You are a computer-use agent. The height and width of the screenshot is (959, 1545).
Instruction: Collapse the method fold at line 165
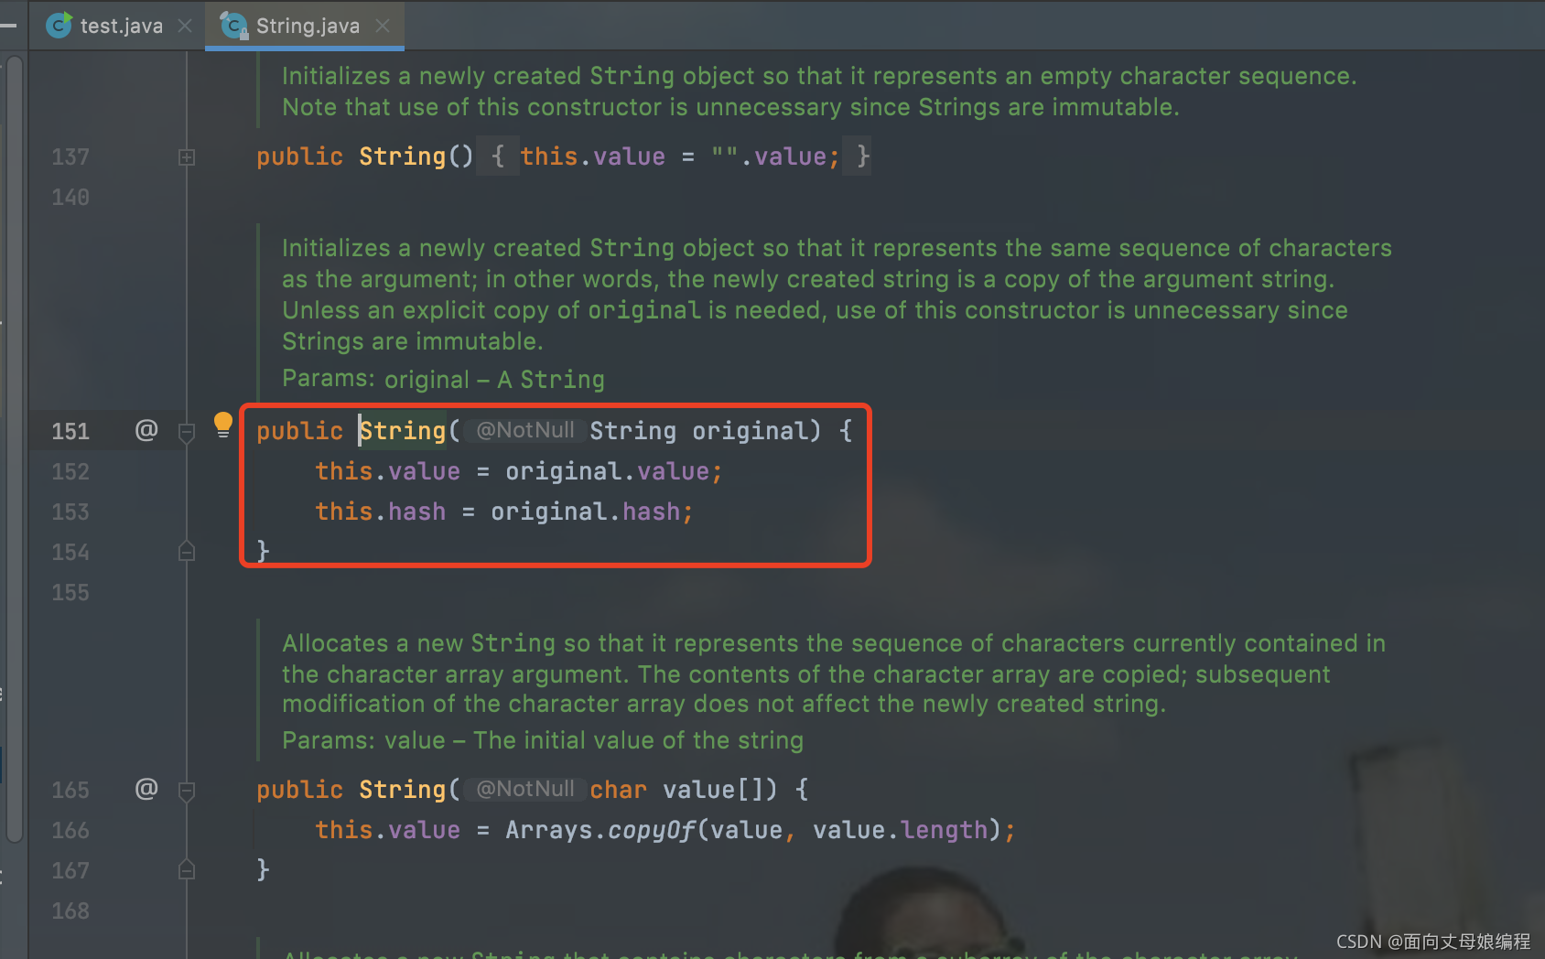point(187,791)
